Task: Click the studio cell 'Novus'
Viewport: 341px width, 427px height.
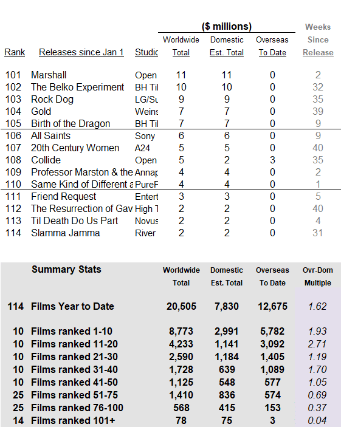Action: coord(146,221)
